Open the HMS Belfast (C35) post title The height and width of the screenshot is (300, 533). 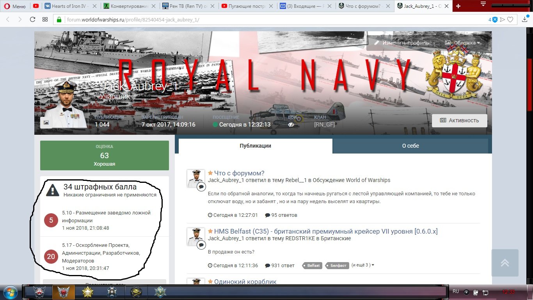point(326,231)
